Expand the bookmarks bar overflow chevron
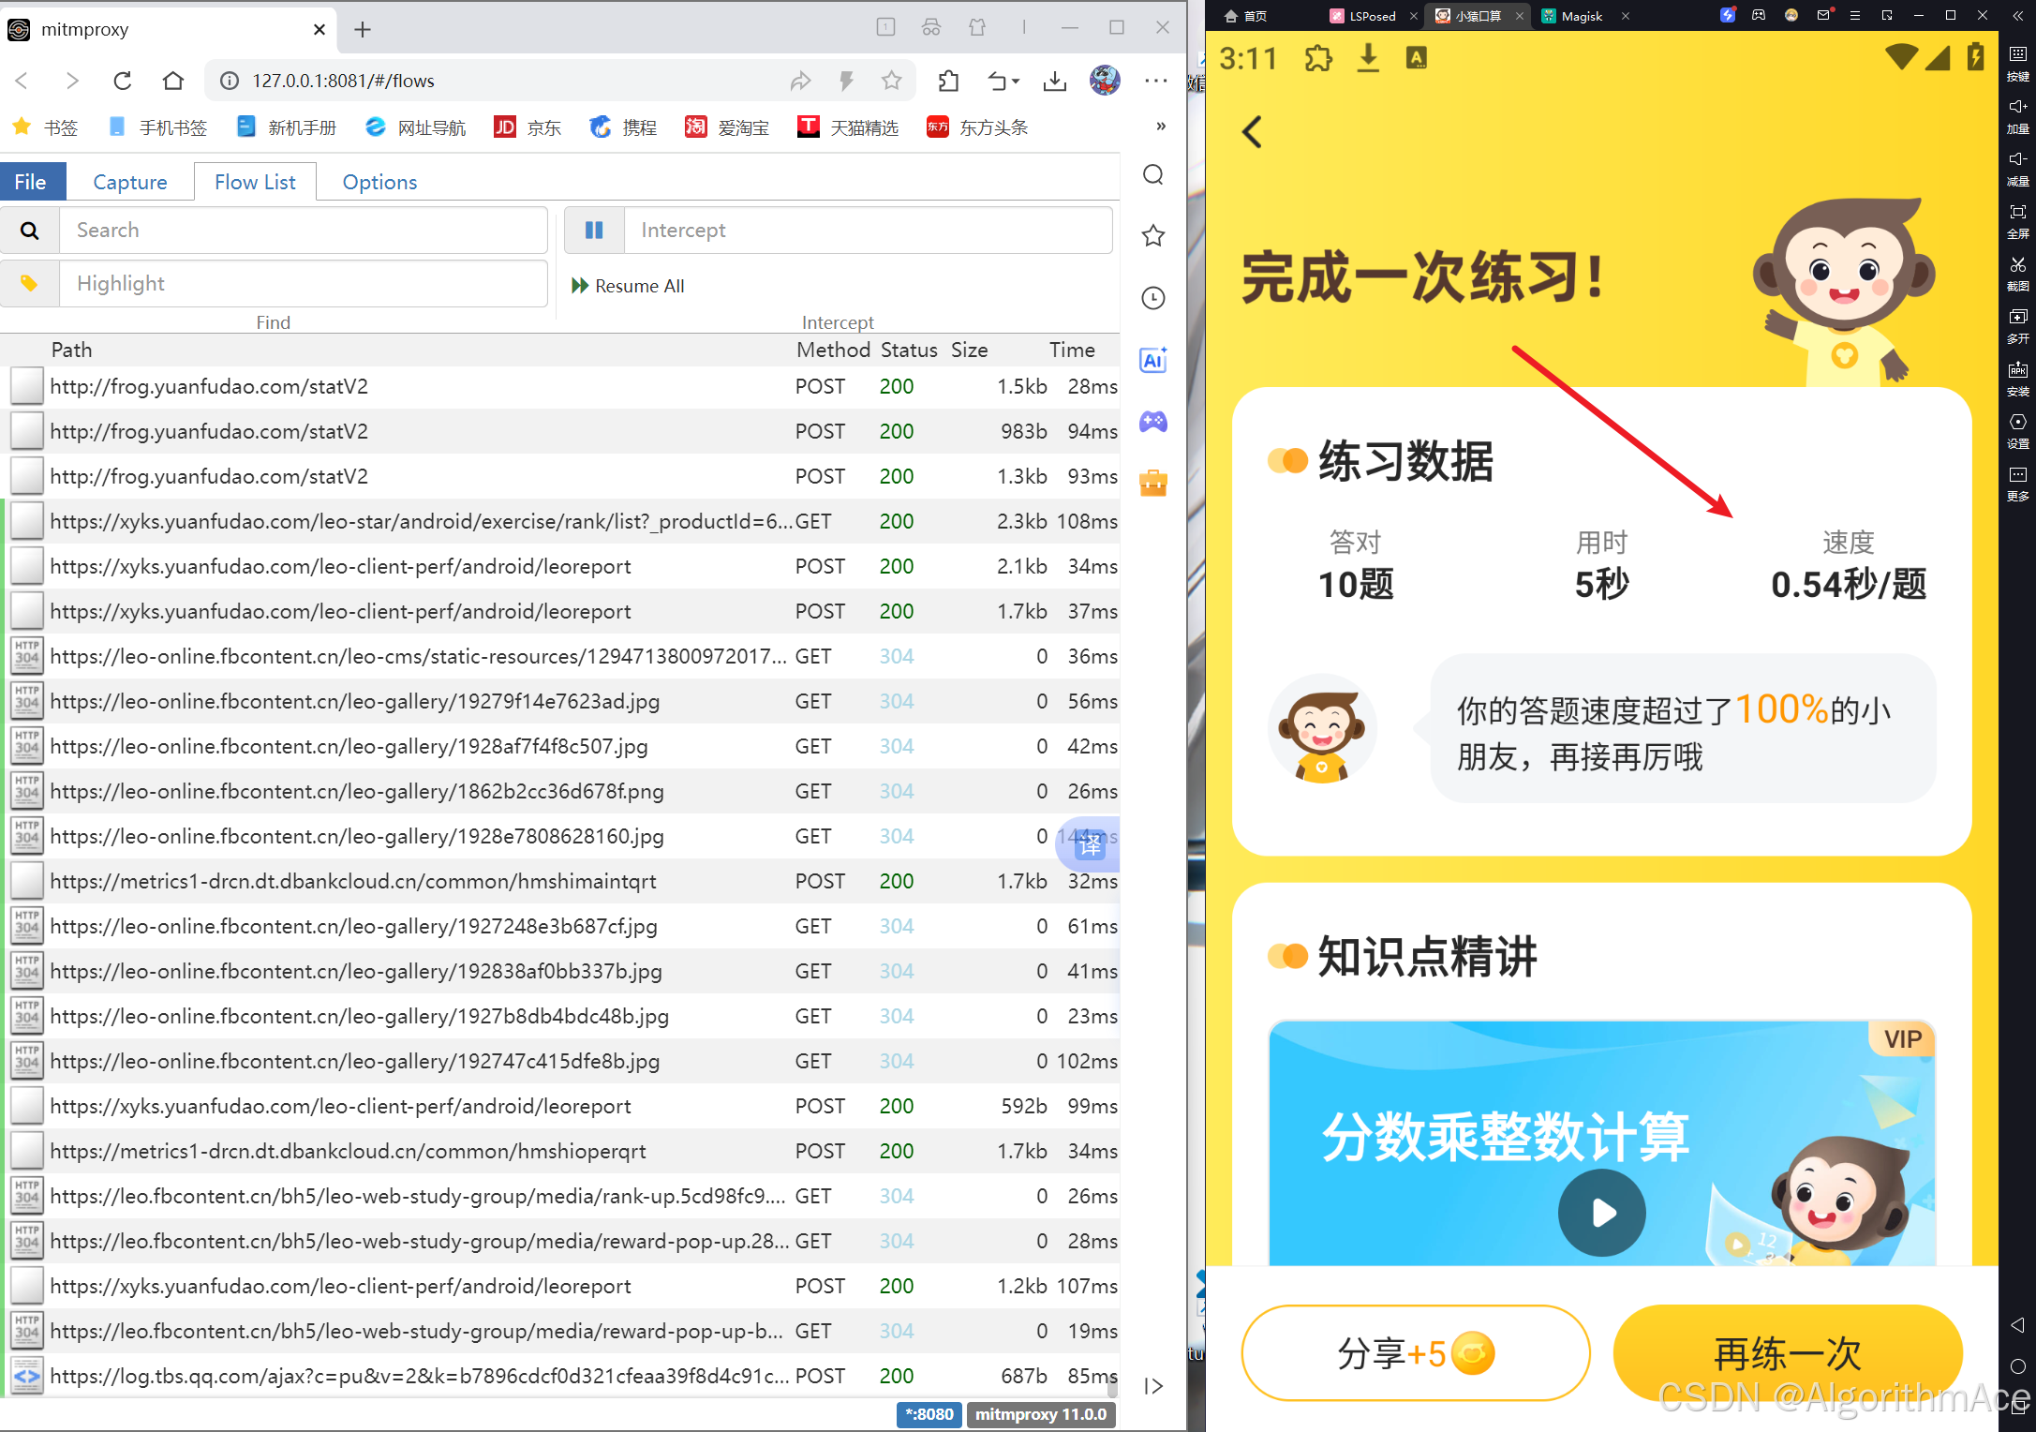2036x1432 pixels. click(x=1160, y=127)
